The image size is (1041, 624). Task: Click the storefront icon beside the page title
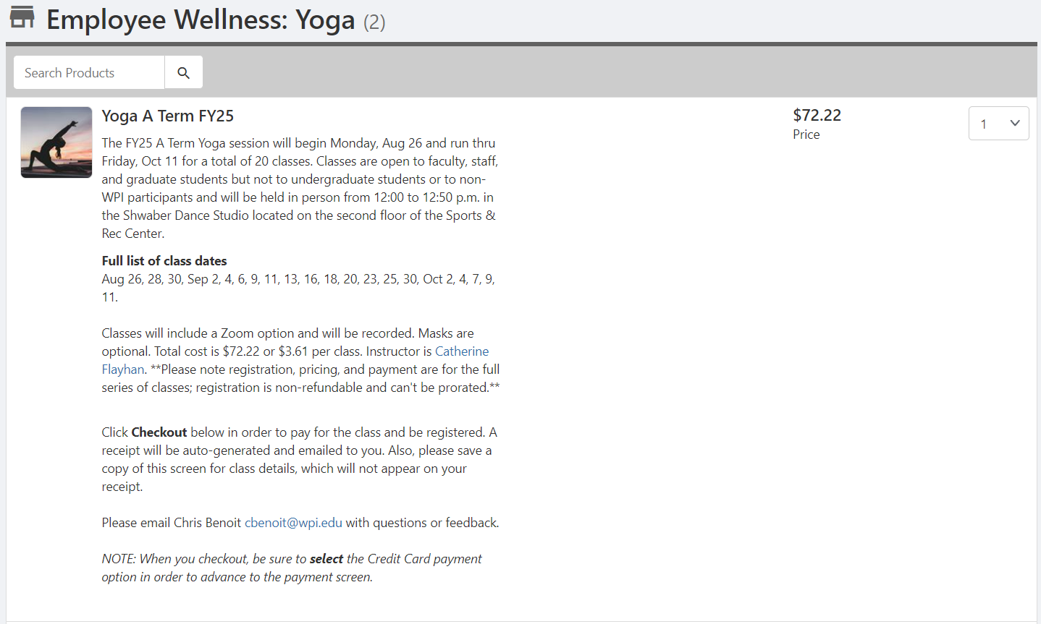click(22, 17)
